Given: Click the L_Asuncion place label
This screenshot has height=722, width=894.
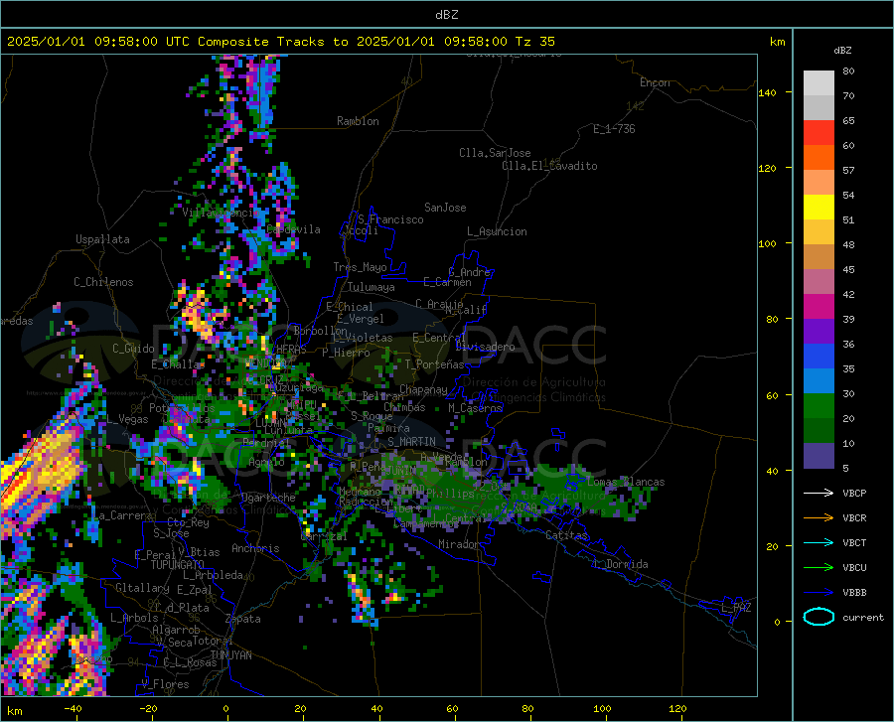Looking at the screenshot, I should 497,231.
